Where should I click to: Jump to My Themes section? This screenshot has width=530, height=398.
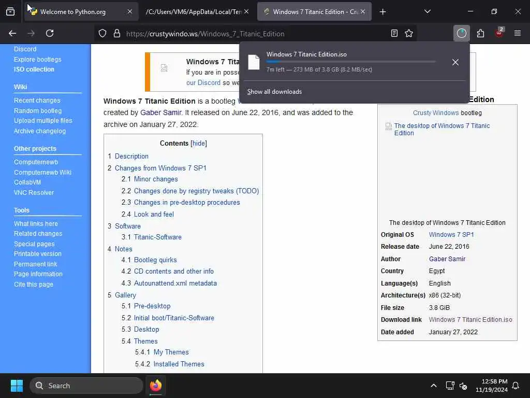tap(171, 352)
